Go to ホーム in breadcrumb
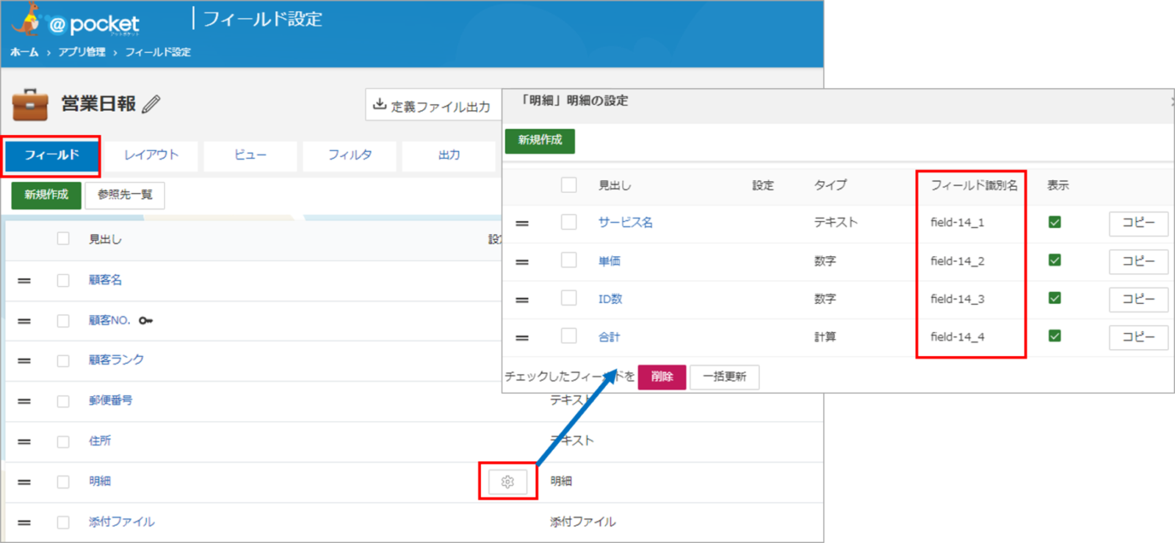The height and width of the screenshot is (543, 1175). (x=24, y=52)
